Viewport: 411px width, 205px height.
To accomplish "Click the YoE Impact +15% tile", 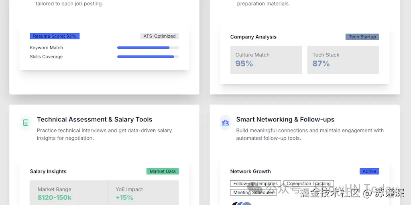I will click(143, 193).
